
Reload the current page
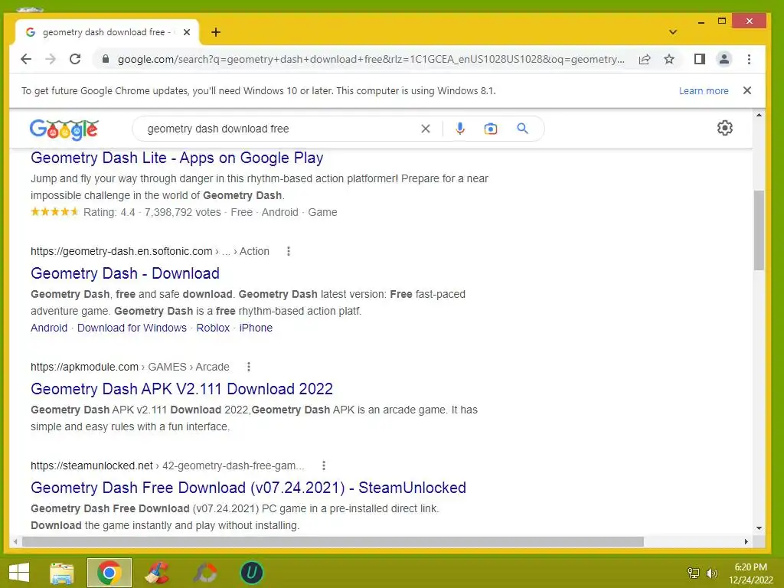point(75,59)
